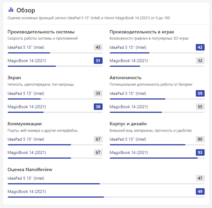212x208 pixels.
Task: Open IdeaPad 5 15″ link under Оценка NanoReview
Action: pos(26,178)
